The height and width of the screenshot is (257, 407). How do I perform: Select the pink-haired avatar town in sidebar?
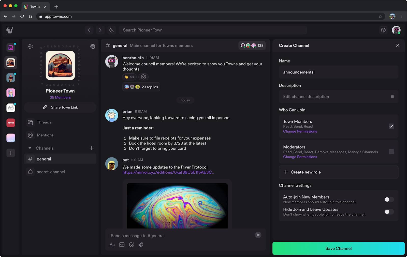11,93
